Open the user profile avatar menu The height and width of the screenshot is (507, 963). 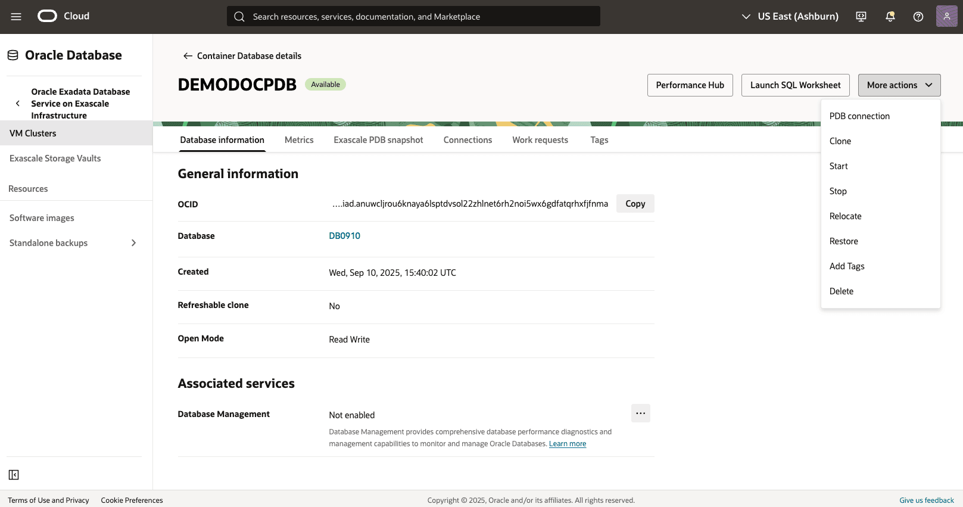click(946, 16)
